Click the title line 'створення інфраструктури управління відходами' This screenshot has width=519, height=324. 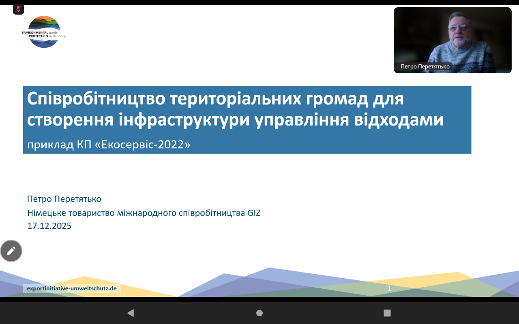tap(235, 120)
